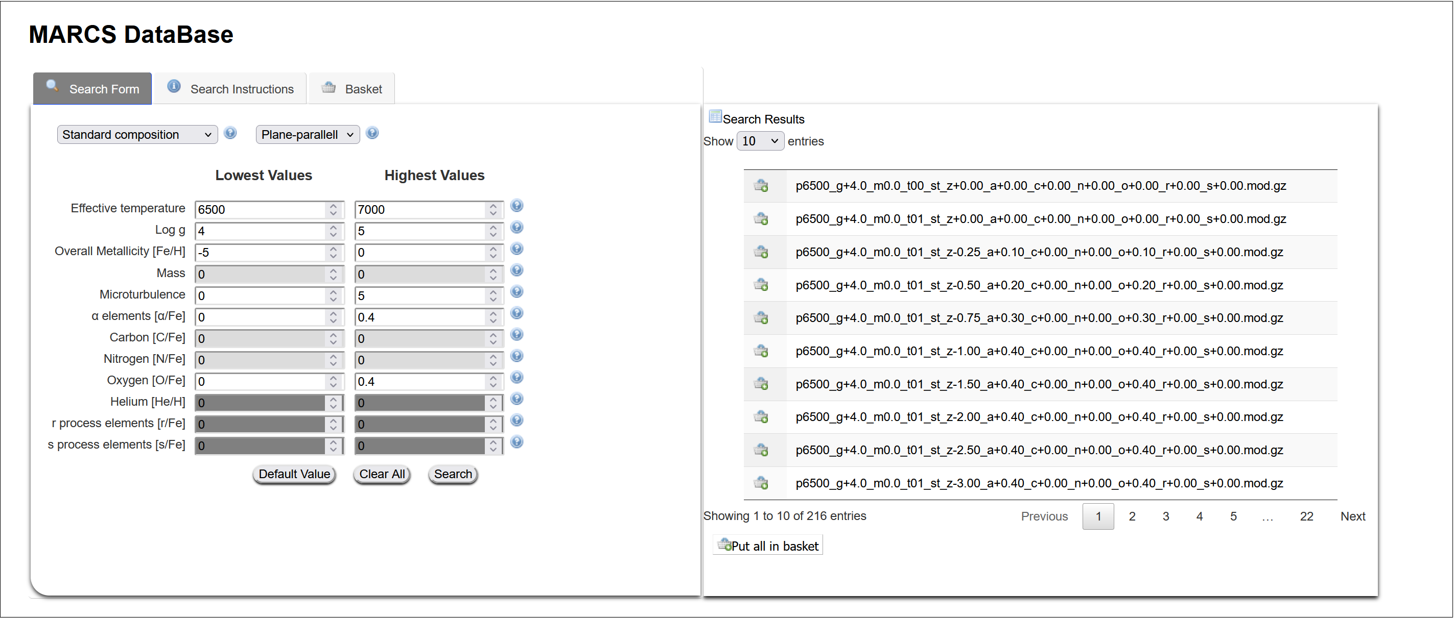The width and height of the screenshot is (1454, 618).
Task: Select filename with z-1.00_a+0.40 text
Action: (1039, 351)
